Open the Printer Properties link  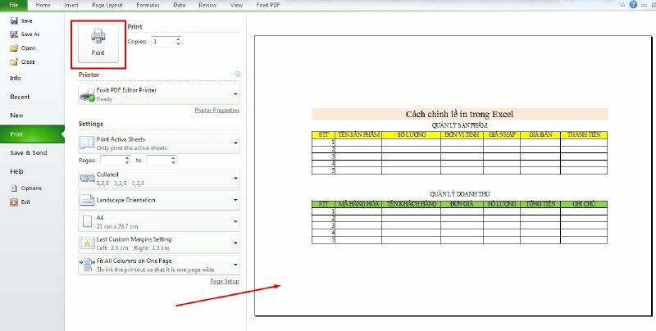click(x=216, y=110)
